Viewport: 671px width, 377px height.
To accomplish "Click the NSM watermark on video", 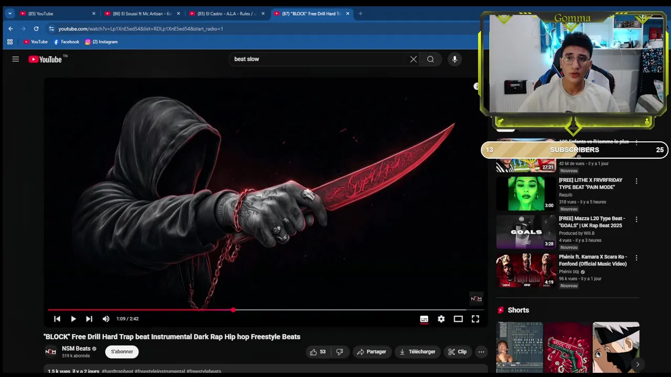I will point(476,298).
